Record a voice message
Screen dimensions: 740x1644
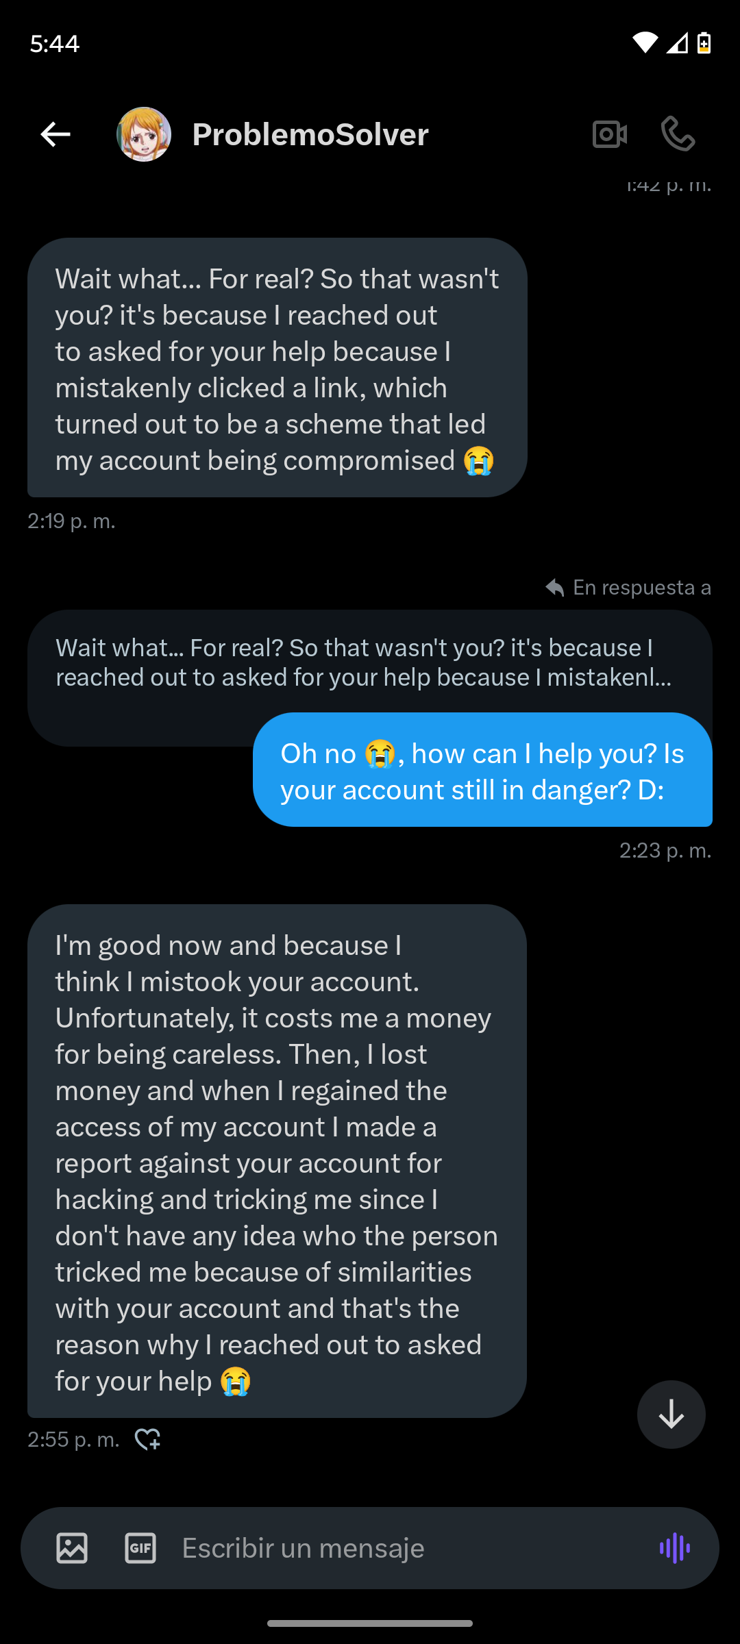click(x=675, y=1548)
